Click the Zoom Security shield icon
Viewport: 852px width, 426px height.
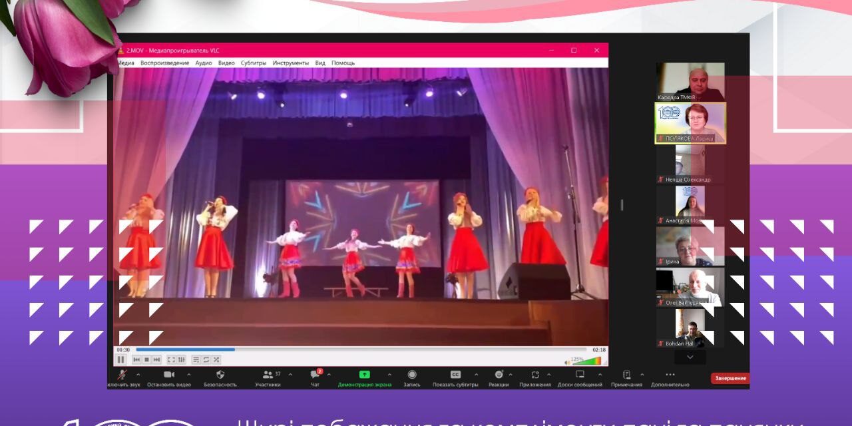tap(220, 375)
